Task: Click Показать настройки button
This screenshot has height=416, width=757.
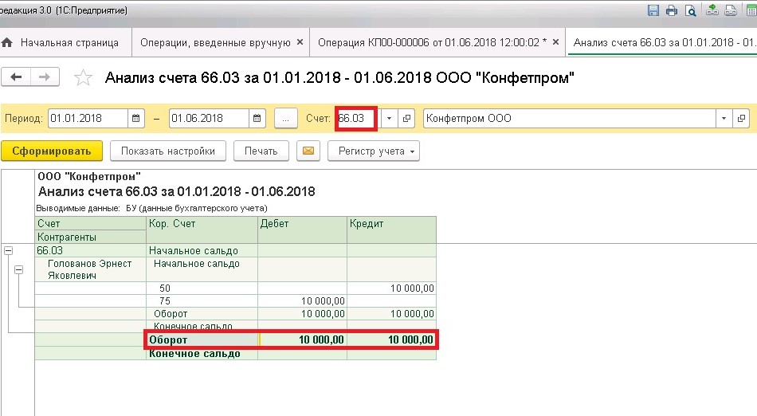Action: point(168,151)
